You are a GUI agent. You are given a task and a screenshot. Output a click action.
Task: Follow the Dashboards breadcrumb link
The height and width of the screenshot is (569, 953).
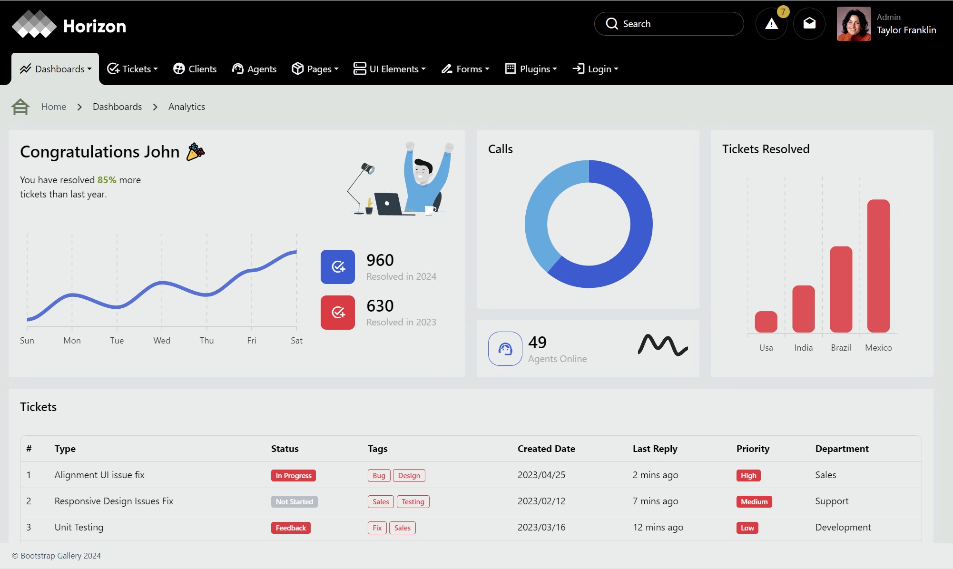point(117,107)
